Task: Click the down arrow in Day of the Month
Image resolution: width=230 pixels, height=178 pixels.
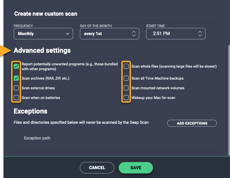Action: 134,36
